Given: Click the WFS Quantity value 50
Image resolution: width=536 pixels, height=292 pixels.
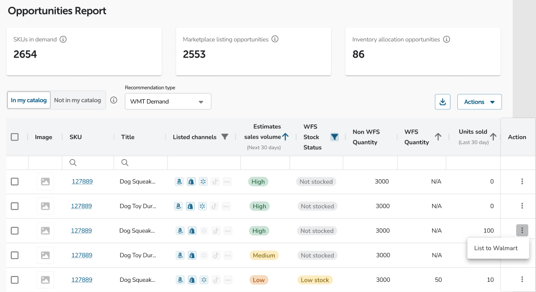Looking at the screenshot, I should click(x=438, y=280).
